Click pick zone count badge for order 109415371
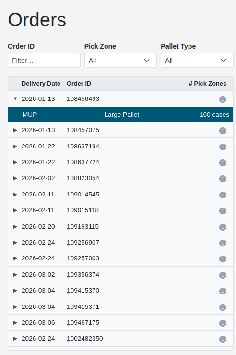 (223, 307)
